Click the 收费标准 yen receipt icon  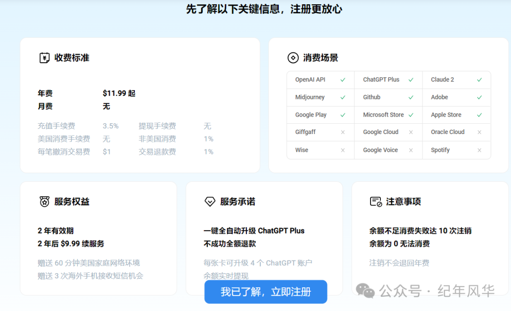point(44,58)
